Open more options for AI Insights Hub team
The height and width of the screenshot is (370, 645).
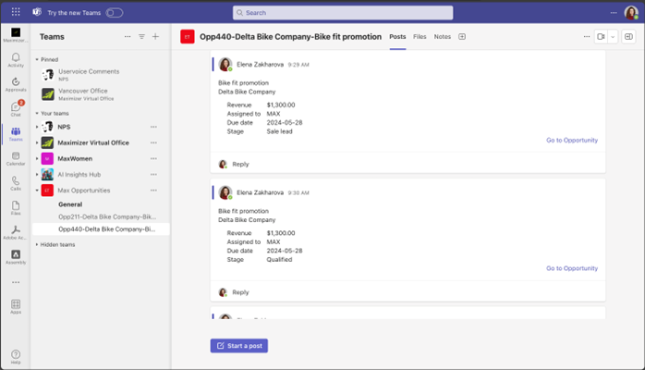tap(153, 175)
